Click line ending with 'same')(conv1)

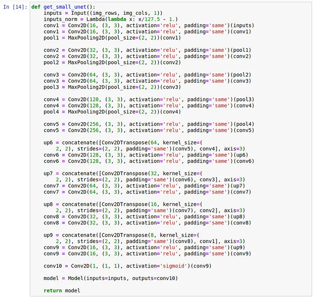(147, 32)
